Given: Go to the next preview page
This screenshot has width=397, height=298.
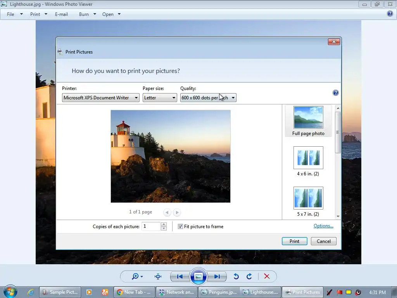Looking at the screenshot, I should click(x=177, y=212).
